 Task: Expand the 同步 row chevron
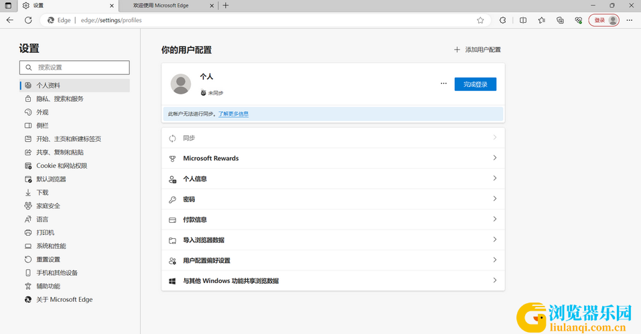495,138
